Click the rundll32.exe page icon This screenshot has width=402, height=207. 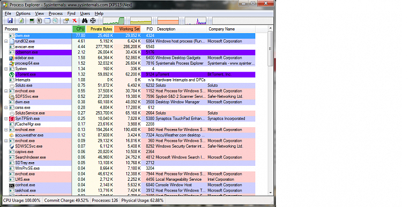click(12, 41)
